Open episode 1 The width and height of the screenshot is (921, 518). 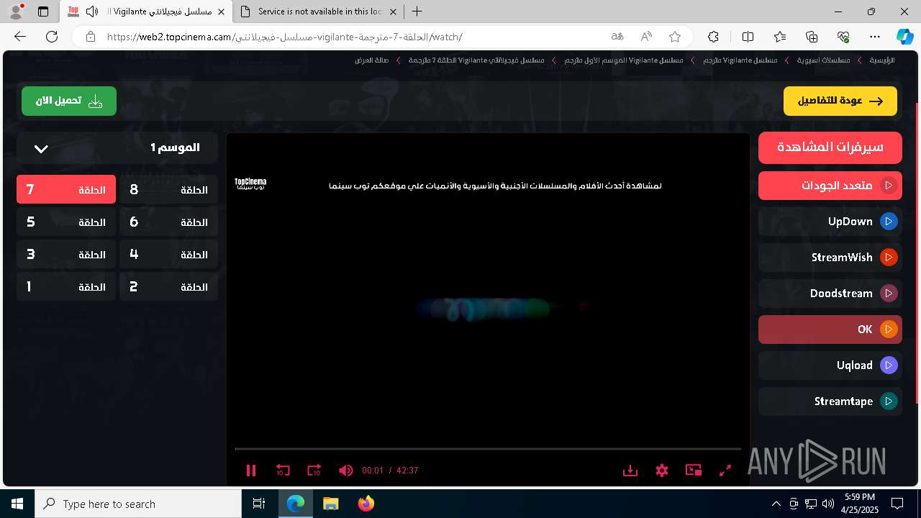tap(66, 287)
